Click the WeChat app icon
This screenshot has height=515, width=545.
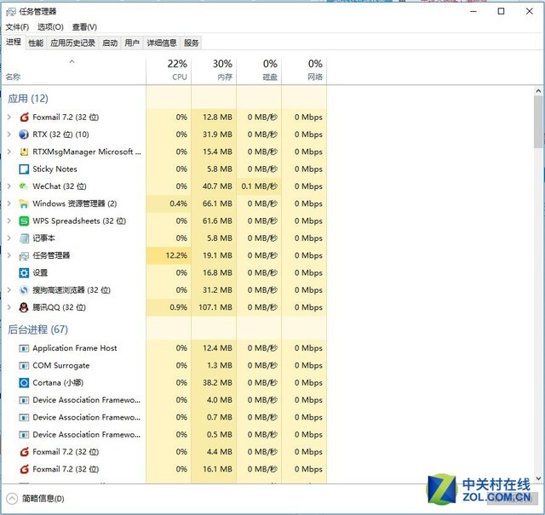pyautogui.click(x=24, y=186)
